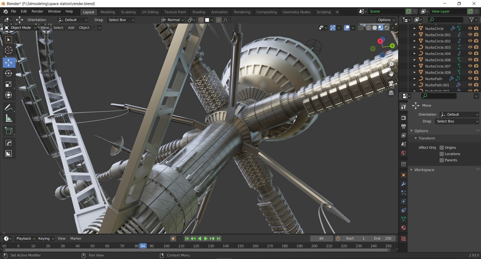Image resolution: width=481 pixels, height=259 pixels.
Task: Click frame 150 on the timeline ruler
Action: click(241, 246)
